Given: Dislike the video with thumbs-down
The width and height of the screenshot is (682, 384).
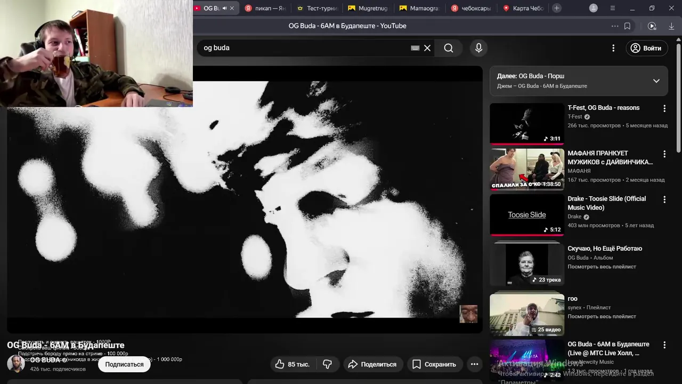Looking at the screenshot, I should [x=327, y=364].
